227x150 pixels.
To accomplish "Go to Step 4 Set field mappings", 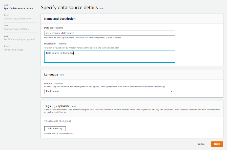I will (x=19, y=39).
